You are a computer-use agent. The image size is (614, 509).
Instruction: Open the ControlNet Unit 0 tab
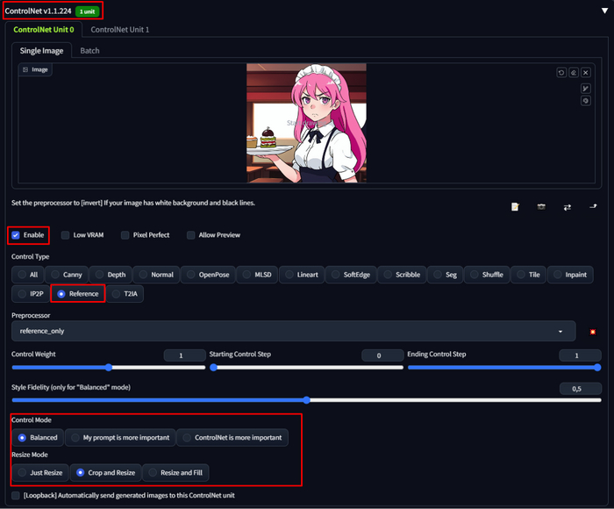pyautogui.click(x=44, y=30)
